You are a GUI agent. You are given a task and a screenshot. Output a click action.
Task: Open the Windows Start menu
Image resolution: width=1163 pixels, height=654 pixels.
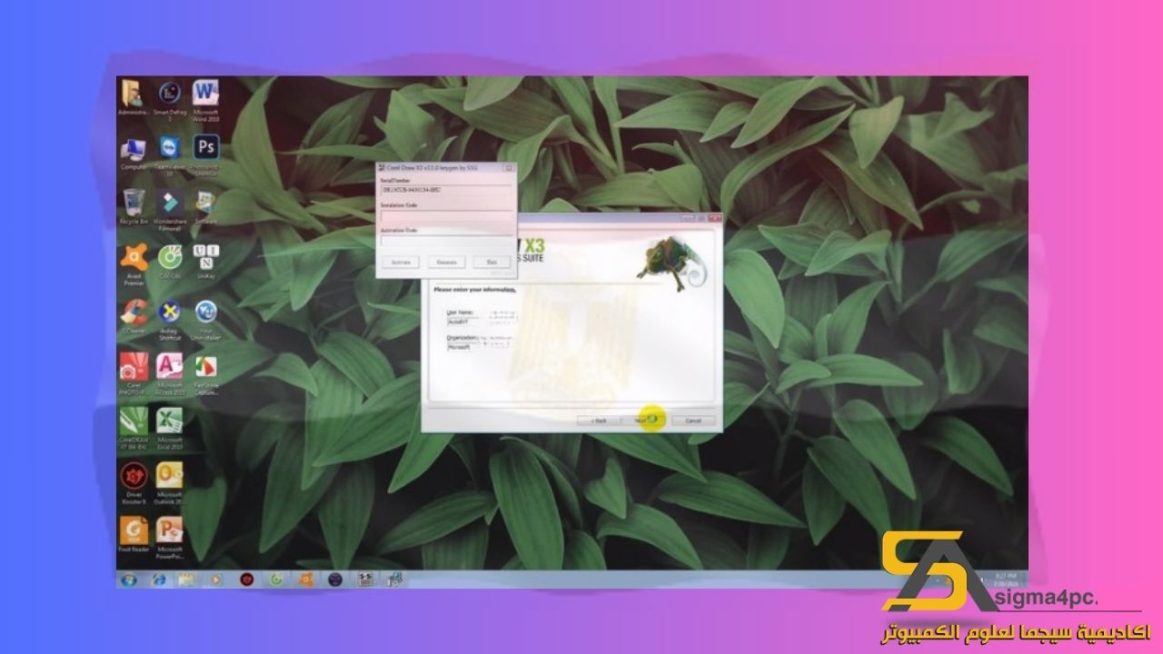[129, 579]
